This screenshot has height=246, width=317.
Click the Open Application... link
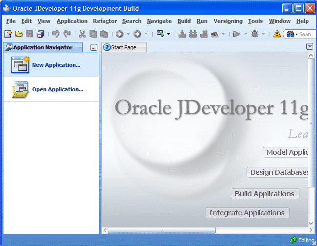[58, 89]
